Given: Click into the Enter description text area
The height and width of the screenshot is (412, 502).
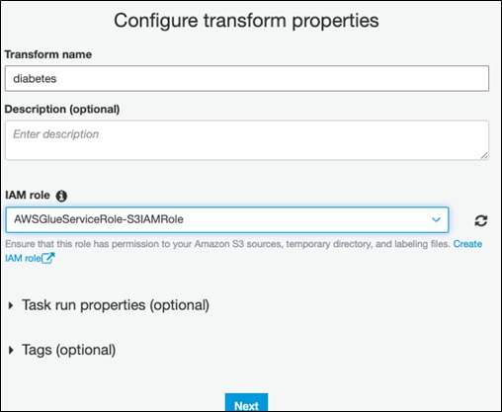Looking at the screenshot, I should [247, 140].
